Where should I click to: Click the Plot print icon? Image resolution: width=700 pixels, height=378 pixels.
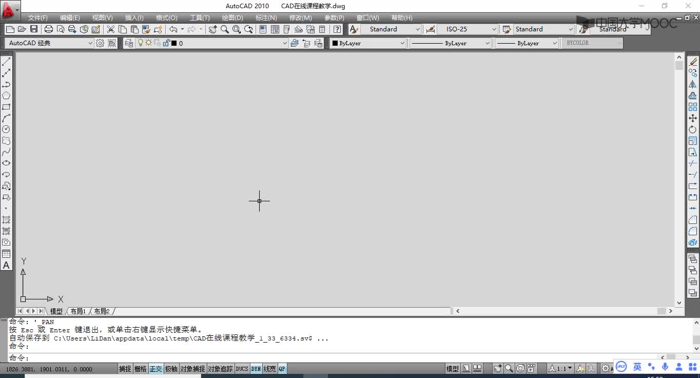(x=49, y=29)
